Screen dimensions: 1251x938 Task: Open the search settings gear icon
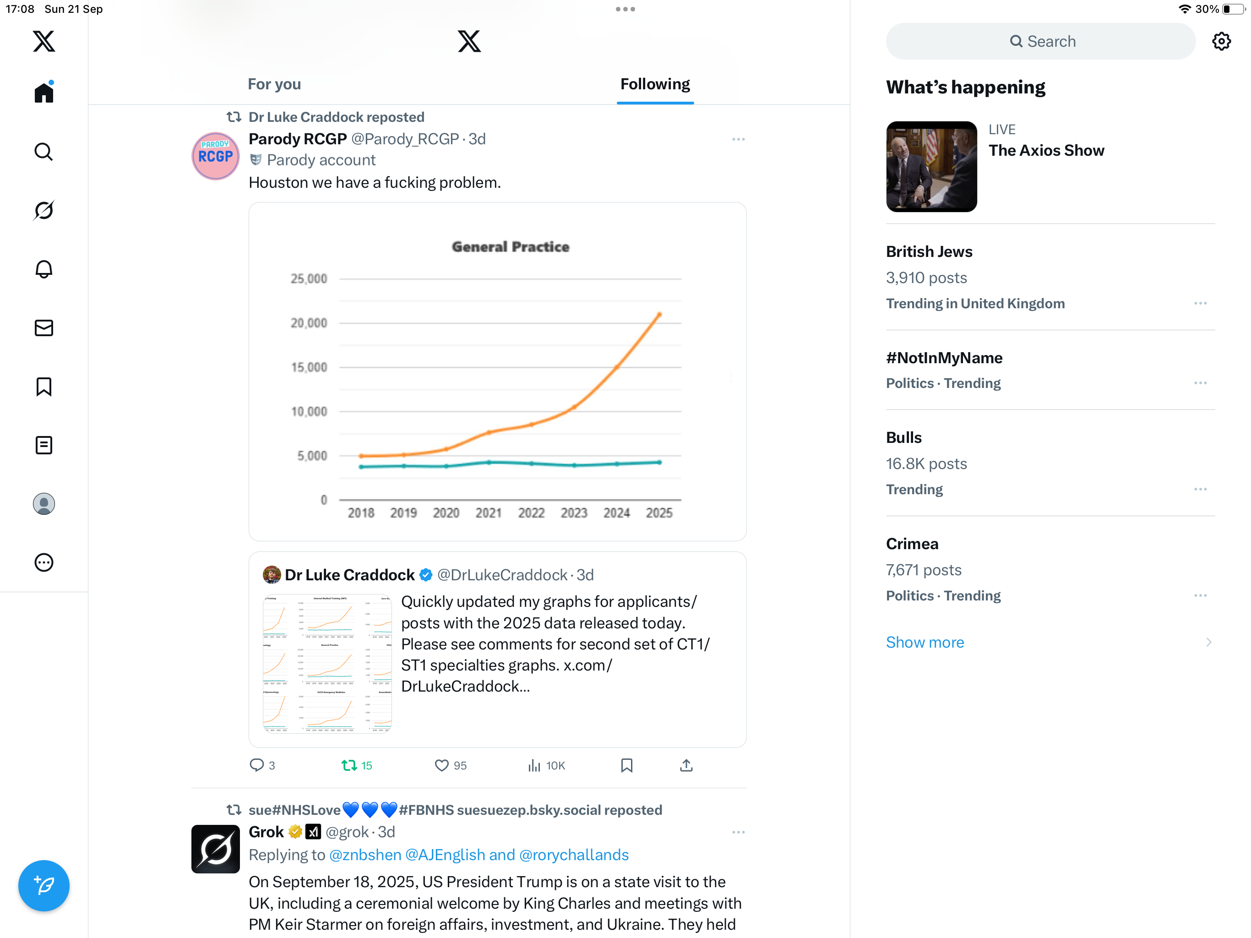(1221, 41)
